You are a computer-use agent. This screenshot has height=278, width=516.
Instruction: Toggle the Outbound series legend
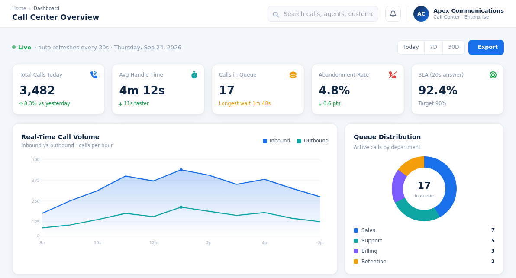[313, 141]
